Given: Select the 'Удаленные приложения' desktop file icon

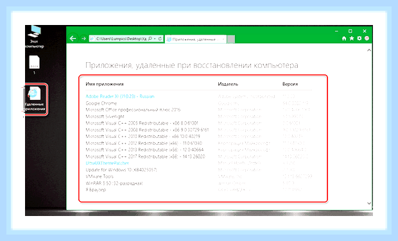Looking at the screenshot, I should click(35, 99).
